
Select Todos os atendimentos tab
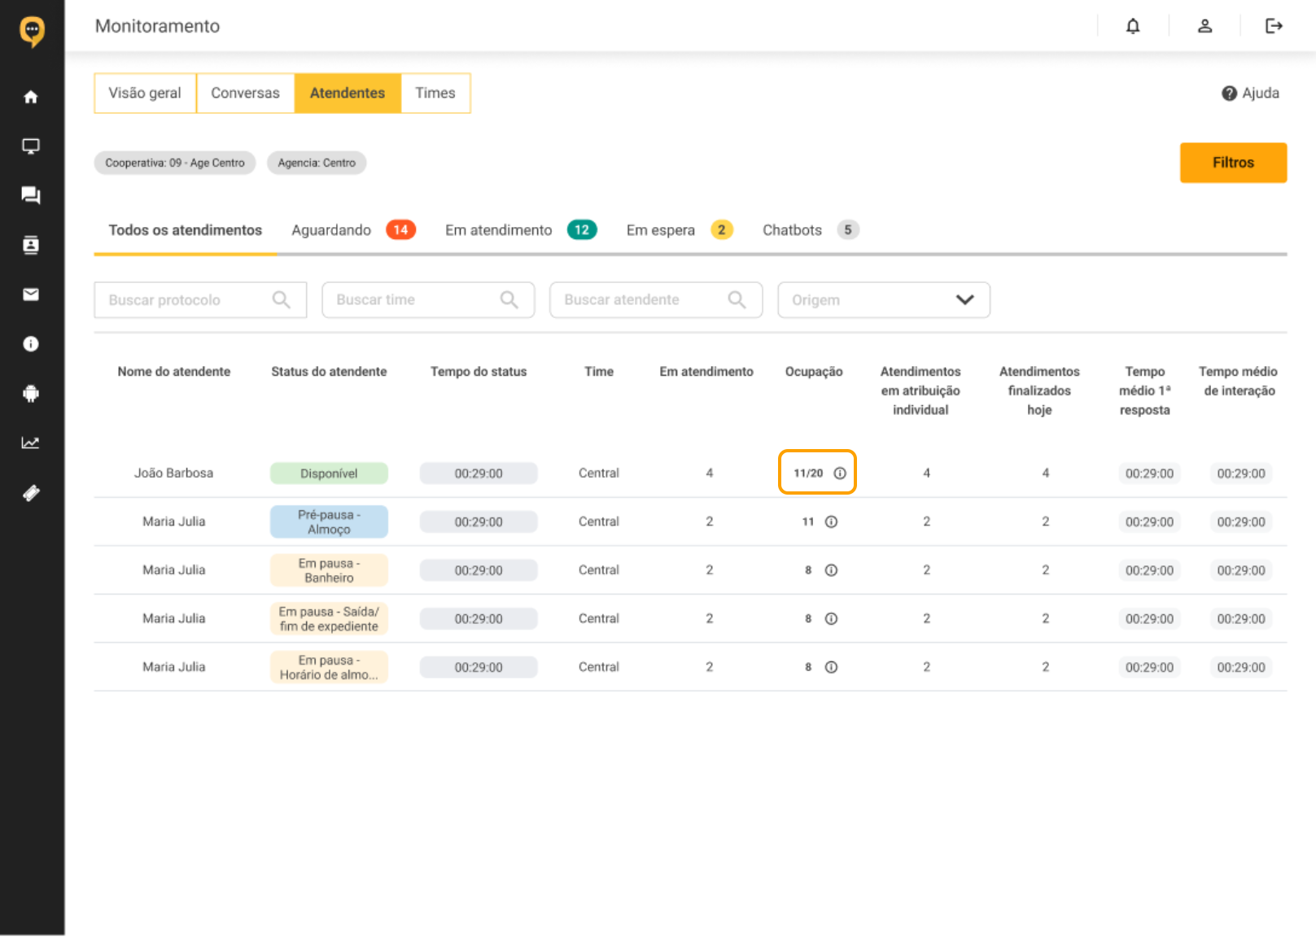(x=186, y=230)
